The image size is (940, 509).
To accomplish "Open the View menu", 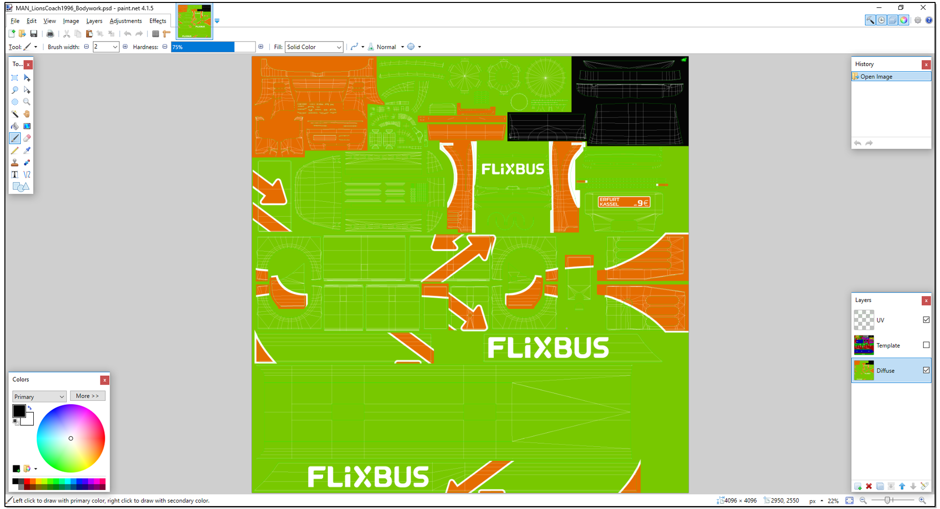I will pyautogui.click(x=49, y=21).
